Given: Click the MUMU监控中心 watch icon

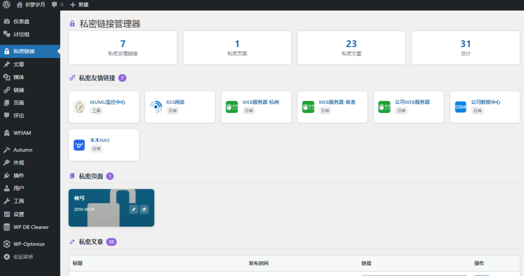Looking at the screenshot, I should point(79,107).
